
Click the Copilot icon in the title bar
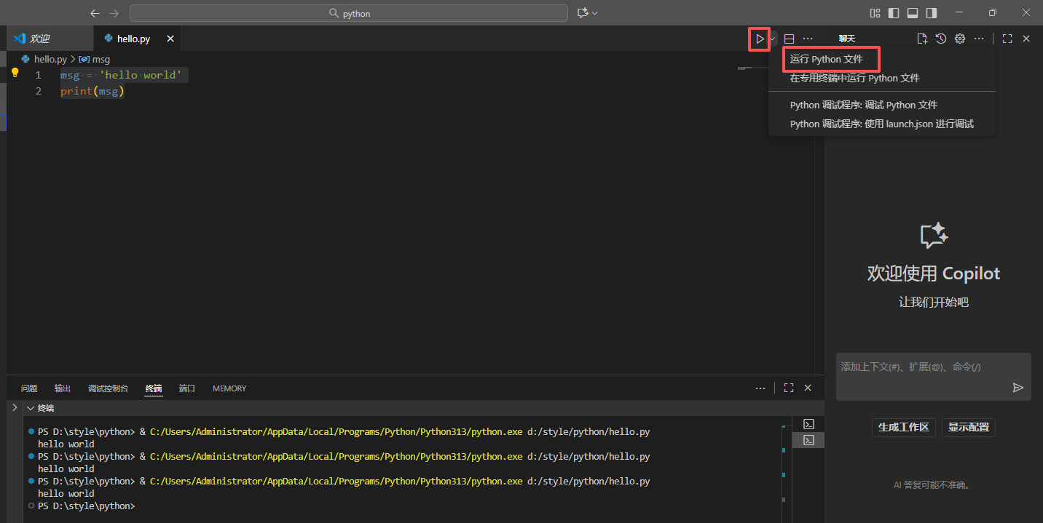pos(582,13)
